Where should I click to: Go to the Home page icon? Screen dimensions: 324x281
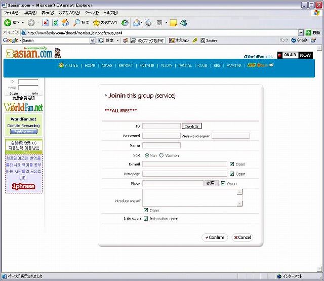pyautogui.click(x=65, y=23)
